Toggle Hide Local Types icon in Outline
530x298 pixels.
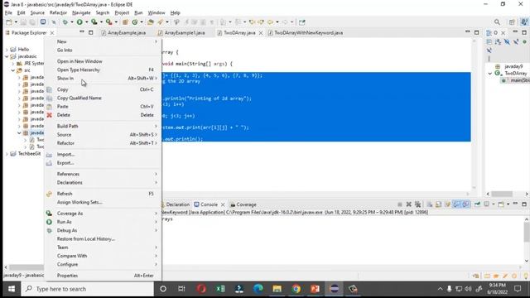[489, 50]
